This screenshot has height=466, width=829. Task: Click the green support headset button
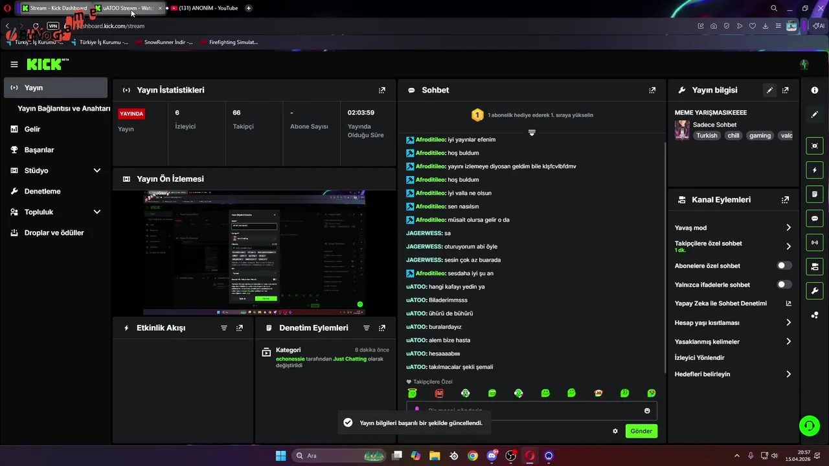pyautogui.click(x=809, y=425)
